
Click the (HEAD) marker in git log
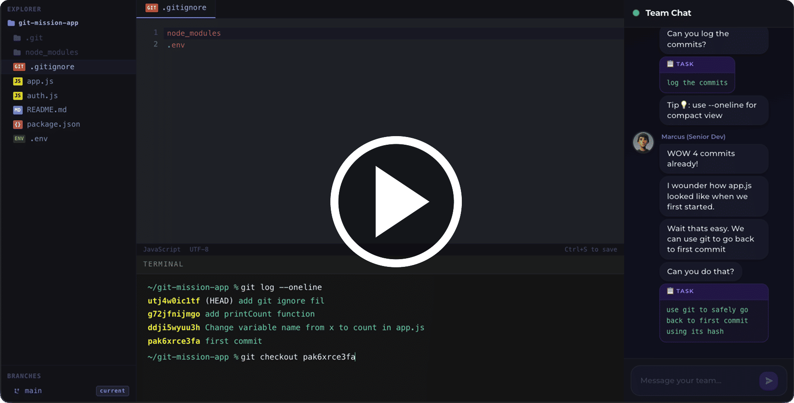click(219, 301)
